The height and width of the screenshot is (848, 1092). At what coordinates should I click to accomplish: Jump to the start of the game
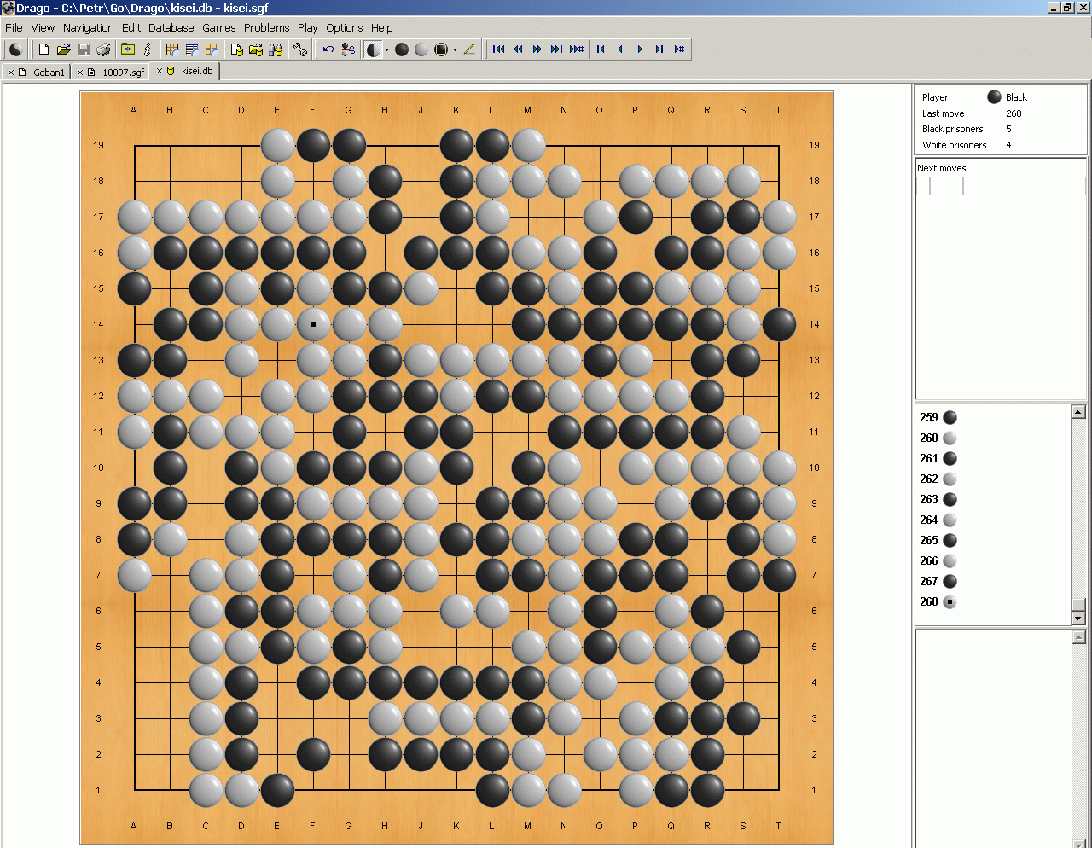click(x=499, y=49)
